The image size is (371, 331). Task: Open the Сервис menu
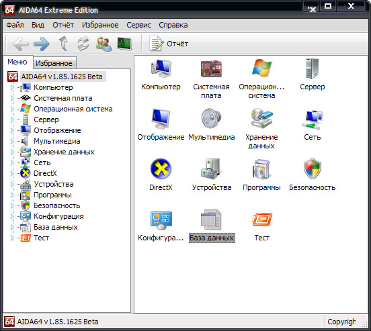click(138, 25)
